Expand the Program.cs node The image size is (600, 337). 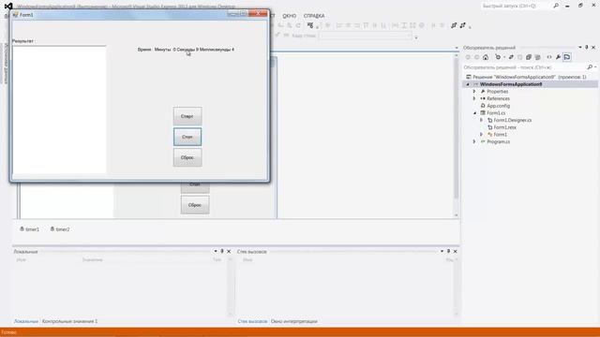click(474, 141)
